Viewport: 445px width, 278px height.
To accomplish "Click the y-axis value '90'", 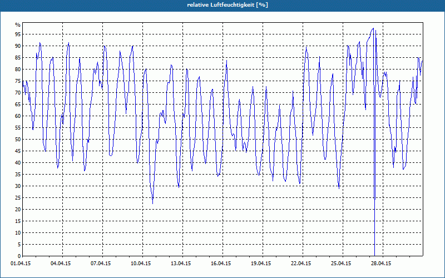I will point(18,46).
